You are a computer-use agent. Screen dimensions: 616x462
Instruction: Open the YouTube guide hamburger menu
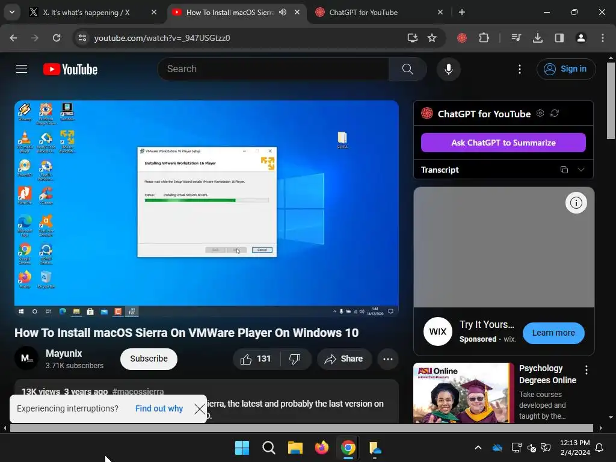22,69
